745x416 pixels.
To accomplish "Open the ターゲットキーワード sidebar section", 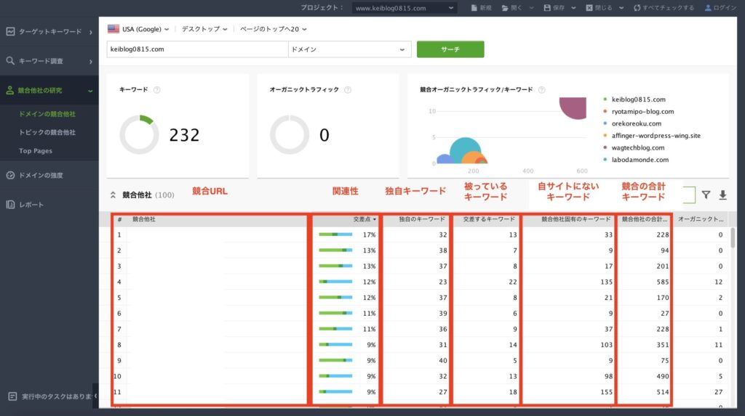I will [49, 32].
